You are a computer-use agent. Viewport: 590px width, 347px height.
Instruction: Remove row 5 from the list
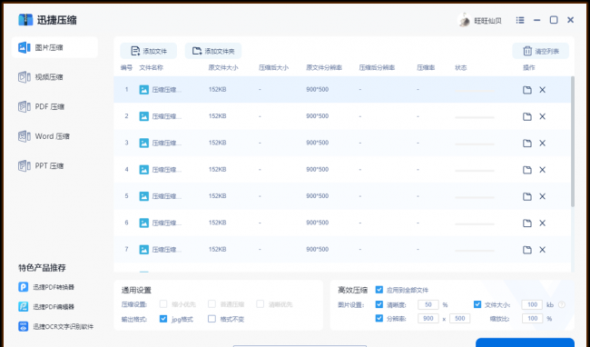pyautogui.click(x=542, y=196)
